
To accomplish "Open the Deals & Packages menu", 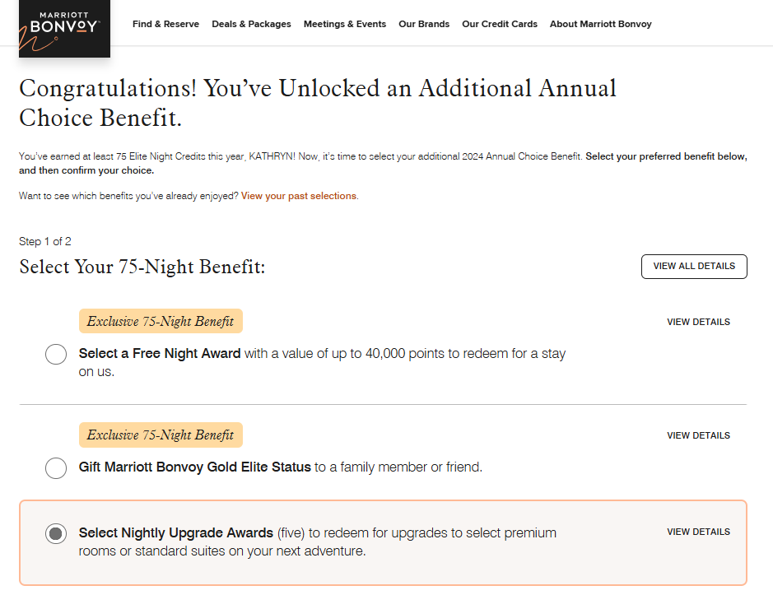I will (251, 24).
